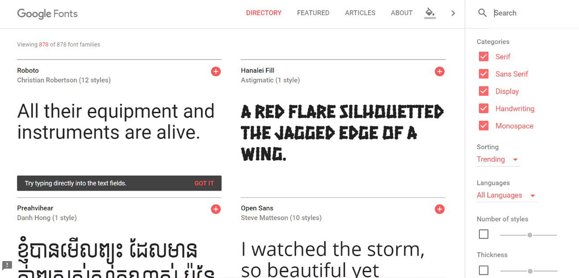Viewport: 579px width, 278px height.
Task: Open designer Steve Matteson link
Action: point(264,218)
